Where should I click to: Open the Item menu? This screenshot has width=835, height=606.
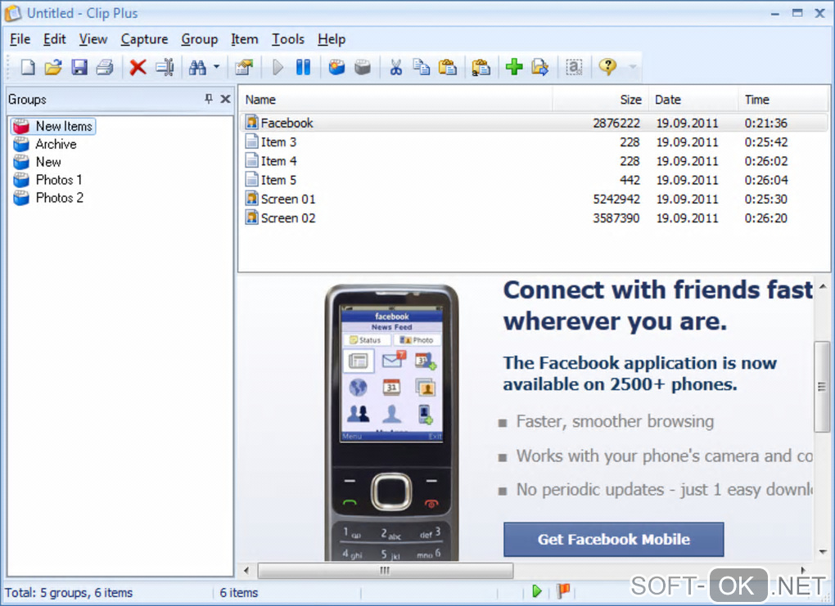point(245,39)
